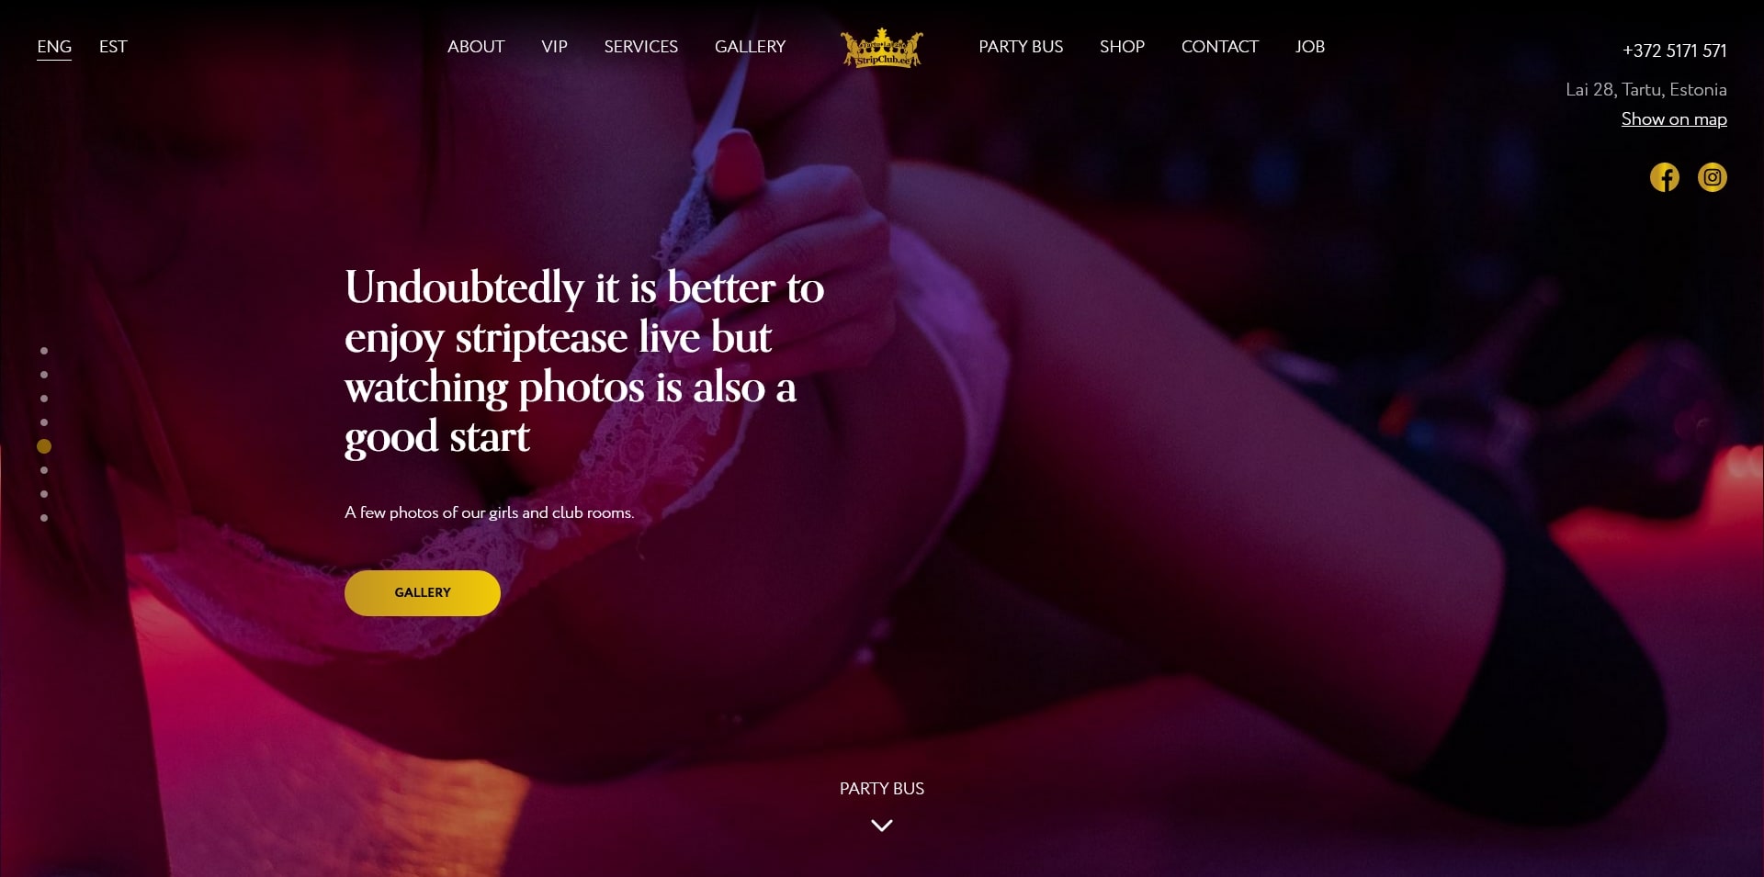Click the down chevron below Party Bus

pyautogui.click(x=881, y=826)
